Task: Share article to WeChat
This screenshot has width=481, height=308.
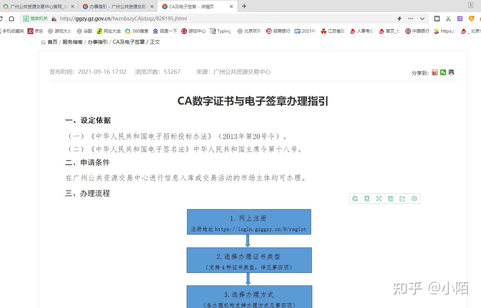Action: [x=443, y=72]
